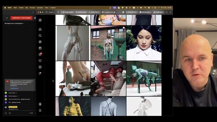
Task: Open thumbnail of painted figure by brick house
Action: pos(108,43)
